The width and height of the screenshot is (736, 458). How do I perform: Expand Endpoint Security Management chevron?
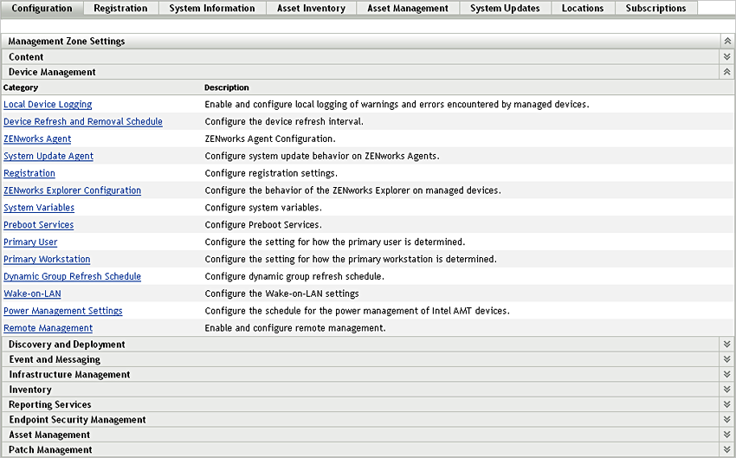tap(726, 420)
